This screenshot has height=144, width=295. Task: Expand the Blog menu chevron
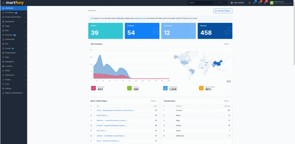pyautogui.click(x=25, y=30)
